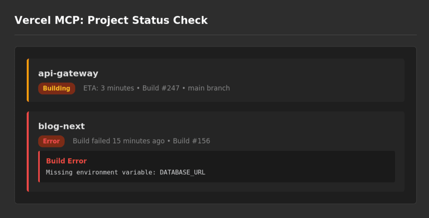429x218 pixels.
Task: Select the main branch label
Action: coord(209,88)
